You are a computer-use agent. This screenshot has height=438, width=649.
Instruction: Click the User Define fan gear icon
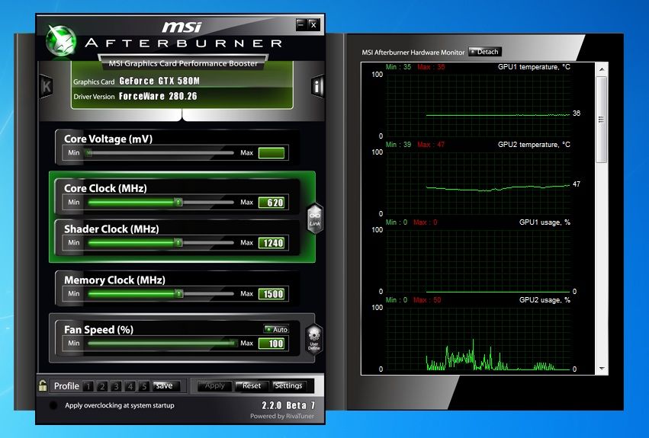click(x=314, y=339)
